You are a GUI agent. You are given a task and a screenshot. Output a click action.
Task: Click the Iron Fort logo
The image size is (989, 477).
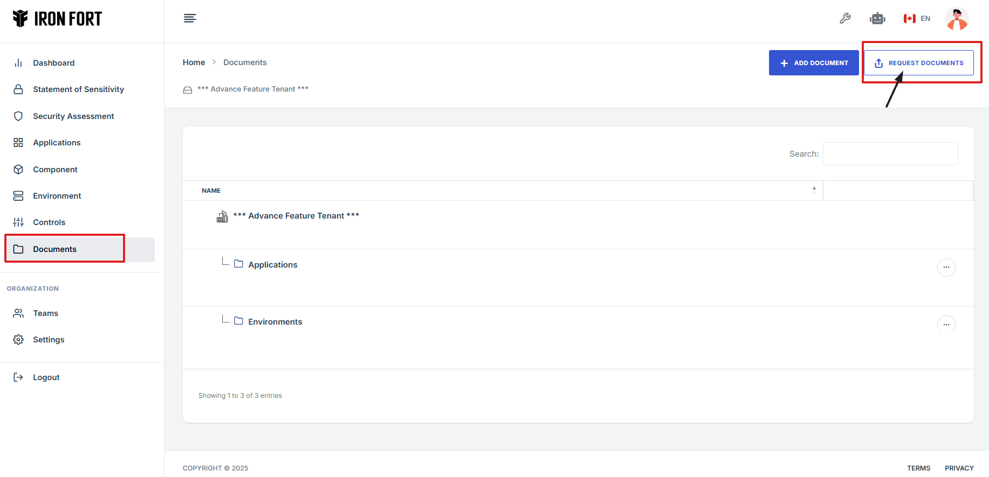[x=58, y=19]
